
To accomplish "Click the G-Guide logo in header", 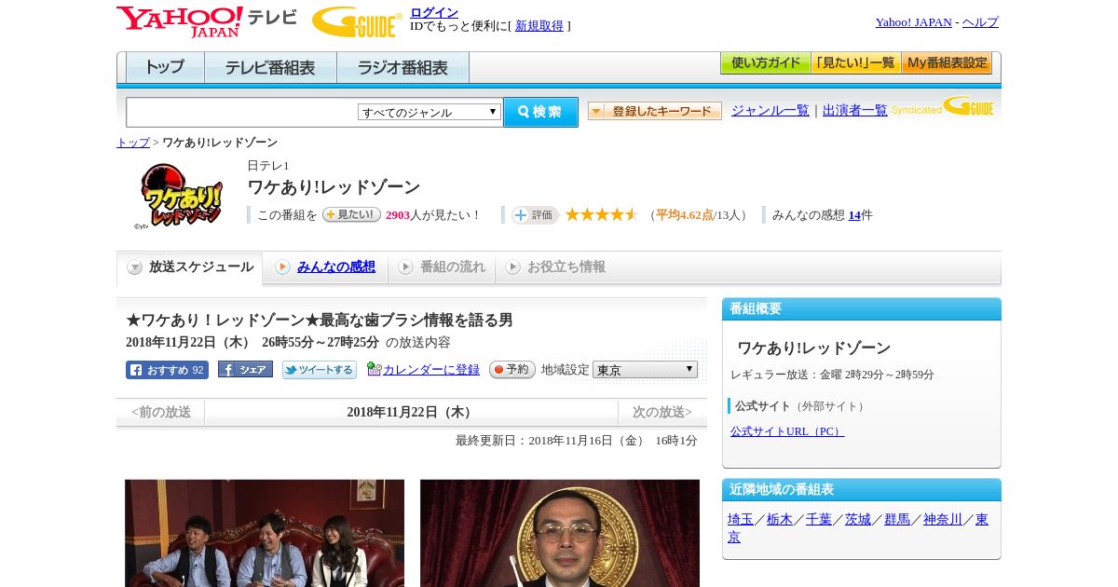I will [x=357, y=22].
